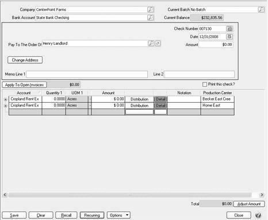
Task: Click the Current Batch field No Batch
Action: [224, 10]
